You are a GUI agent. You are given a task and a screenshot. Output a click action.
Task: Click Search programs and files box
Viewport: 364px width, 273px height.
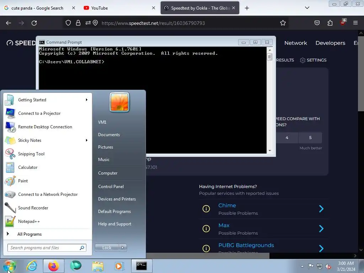click(x=47, y=248)
